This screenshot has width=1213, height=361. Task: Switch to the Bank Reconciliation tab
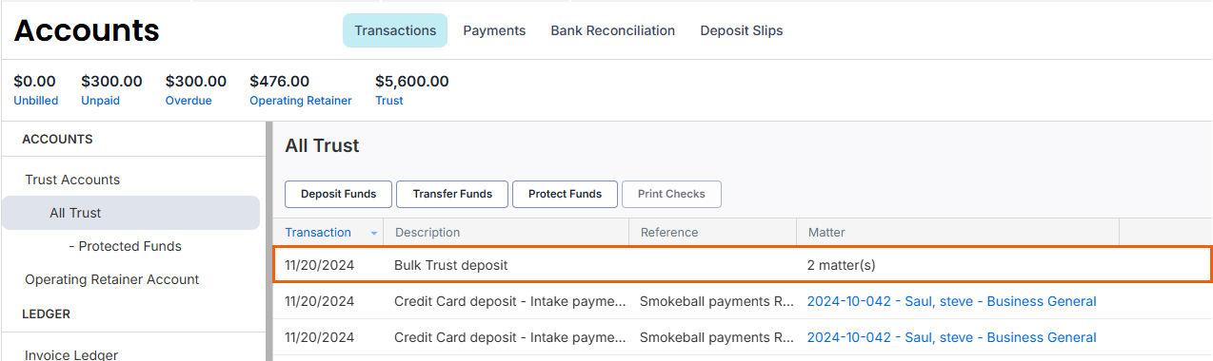pyautogui.click(x=613, y=30)
